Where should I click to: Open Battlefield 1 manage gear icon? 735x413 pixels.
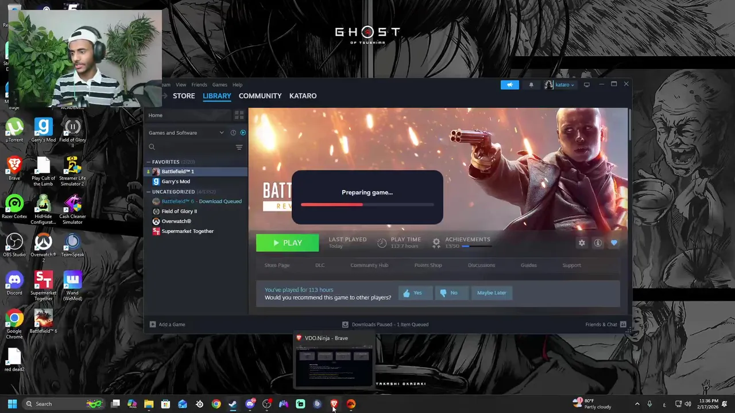coord(582,243)
